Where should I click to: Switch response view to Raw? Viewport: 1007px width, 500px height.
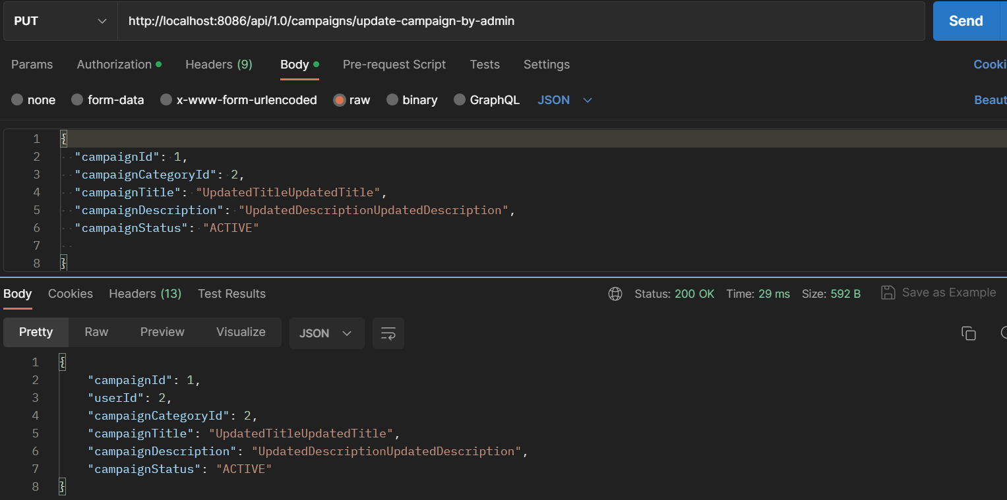point(96,332)
